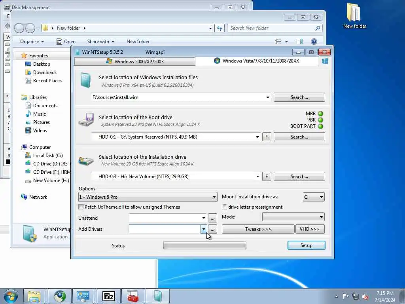Open the red toolbox taskbar icon

[133, 296]
